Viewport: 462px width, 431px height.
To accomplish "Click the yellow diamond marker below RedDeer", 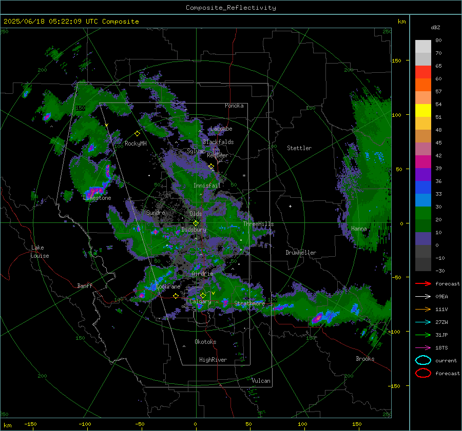I will click(211, 167).
